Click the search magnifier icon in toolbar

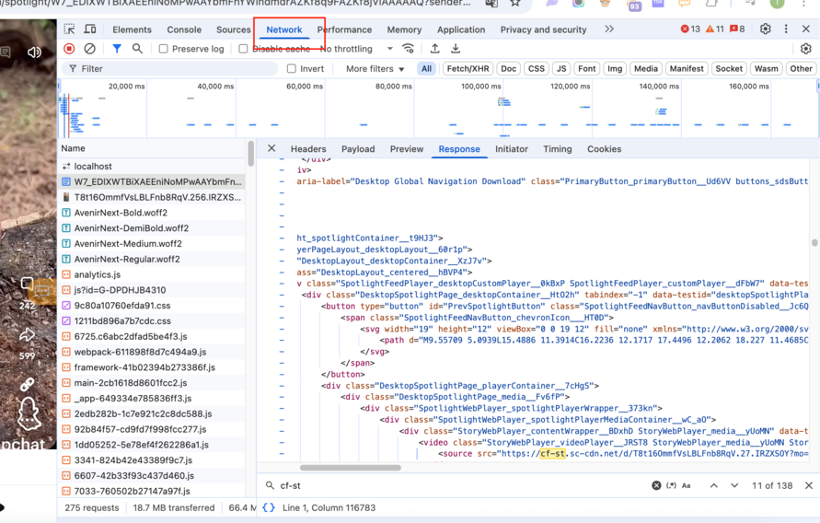[137, 49]
